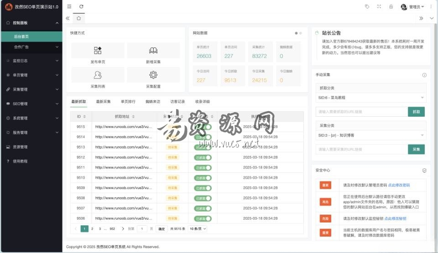Image resolution: width=438 pixels, height=253 pixels.
Task: Expand the 单页管理 sidebar menu
Action: [x=31, y=75]
